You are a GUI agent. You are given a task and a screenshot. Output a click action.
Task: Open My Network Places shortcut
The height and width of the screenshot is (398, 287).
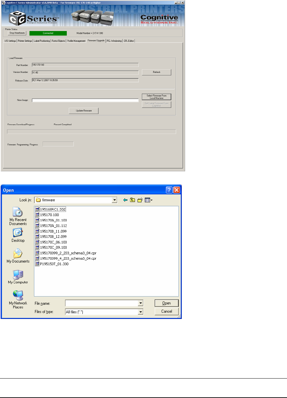point(18,299)
